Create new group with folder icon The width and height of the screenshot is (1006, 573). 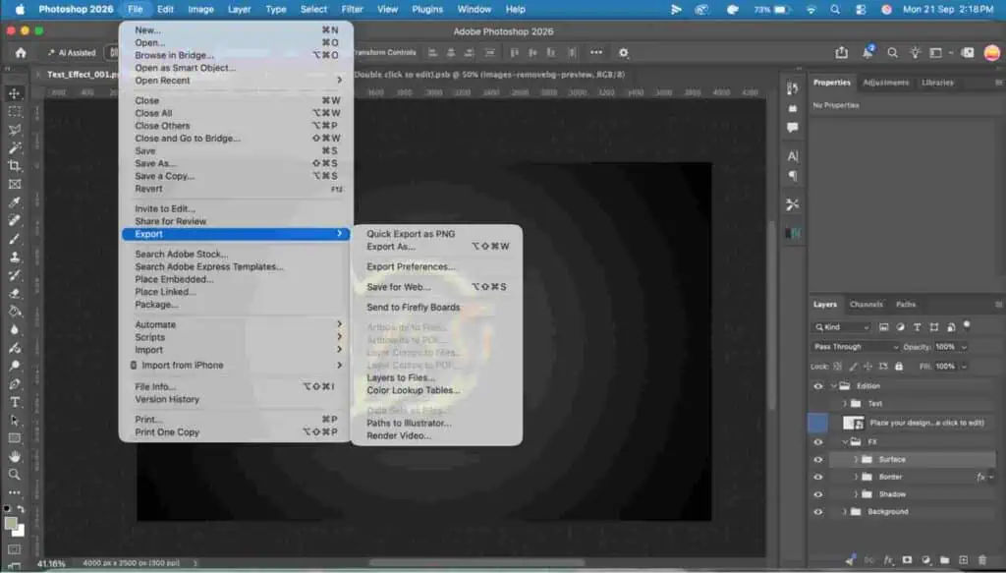tap(944, 560)
